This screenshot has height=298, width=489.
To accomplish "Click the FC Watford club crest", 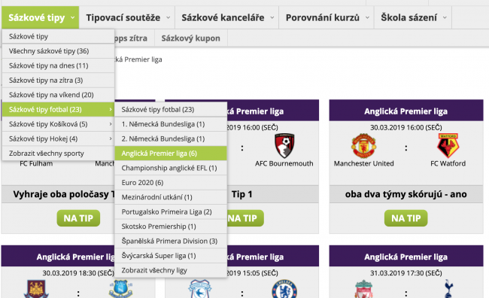I will 448,146.
